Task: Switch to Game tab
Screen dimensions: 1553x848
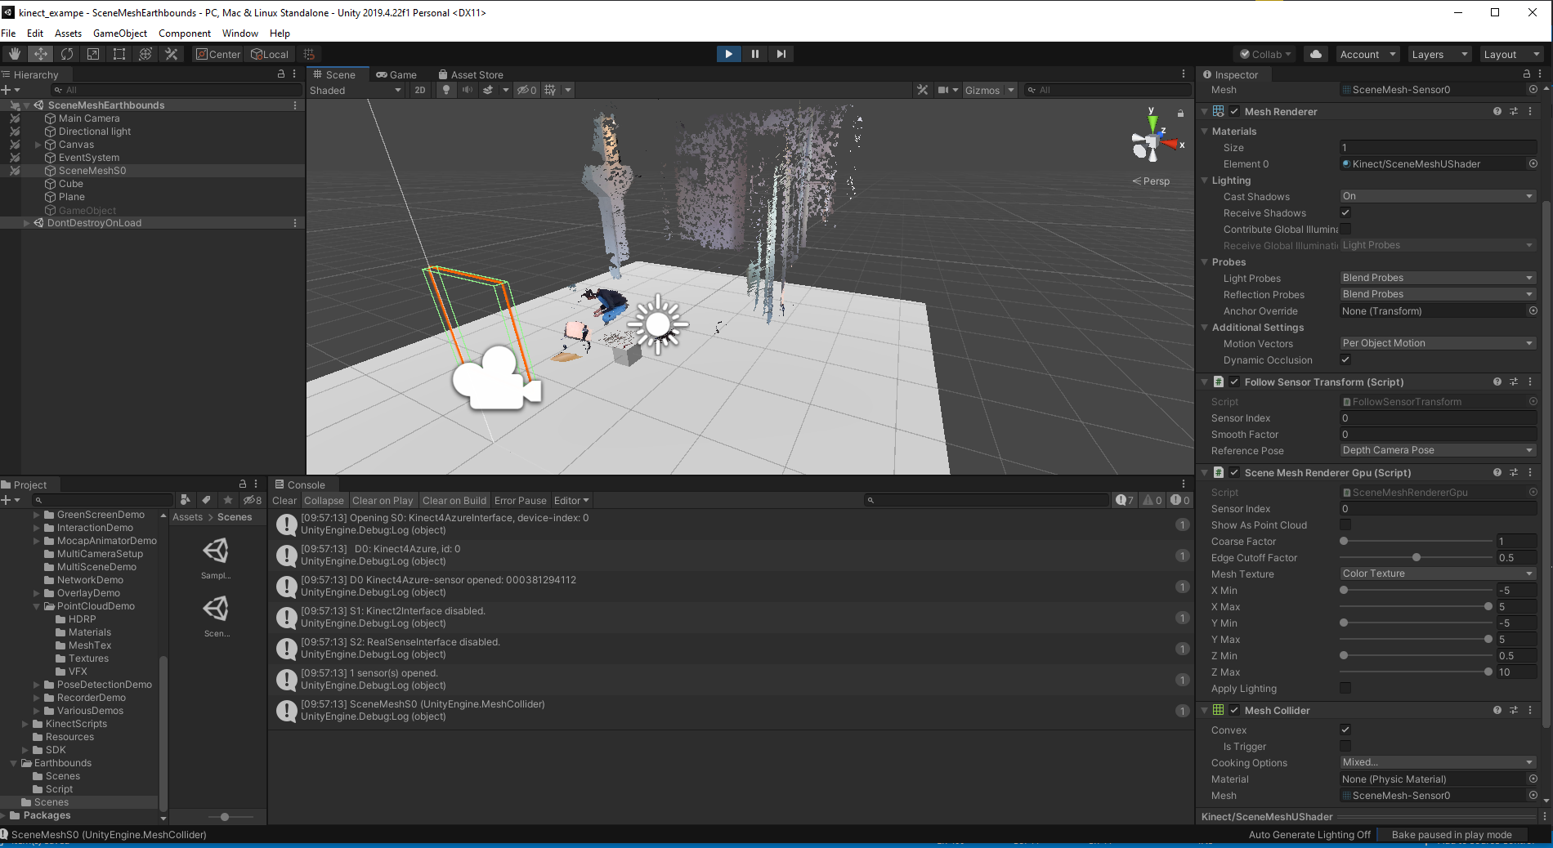Action: tap(396, 74)
